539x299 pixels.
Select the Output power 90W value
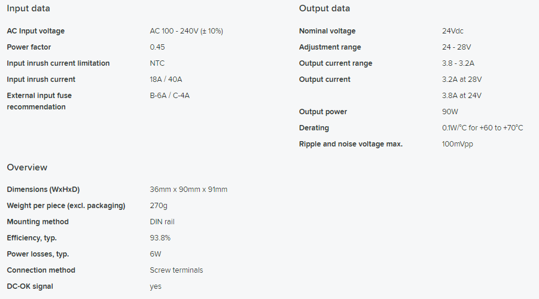(450, 112)
